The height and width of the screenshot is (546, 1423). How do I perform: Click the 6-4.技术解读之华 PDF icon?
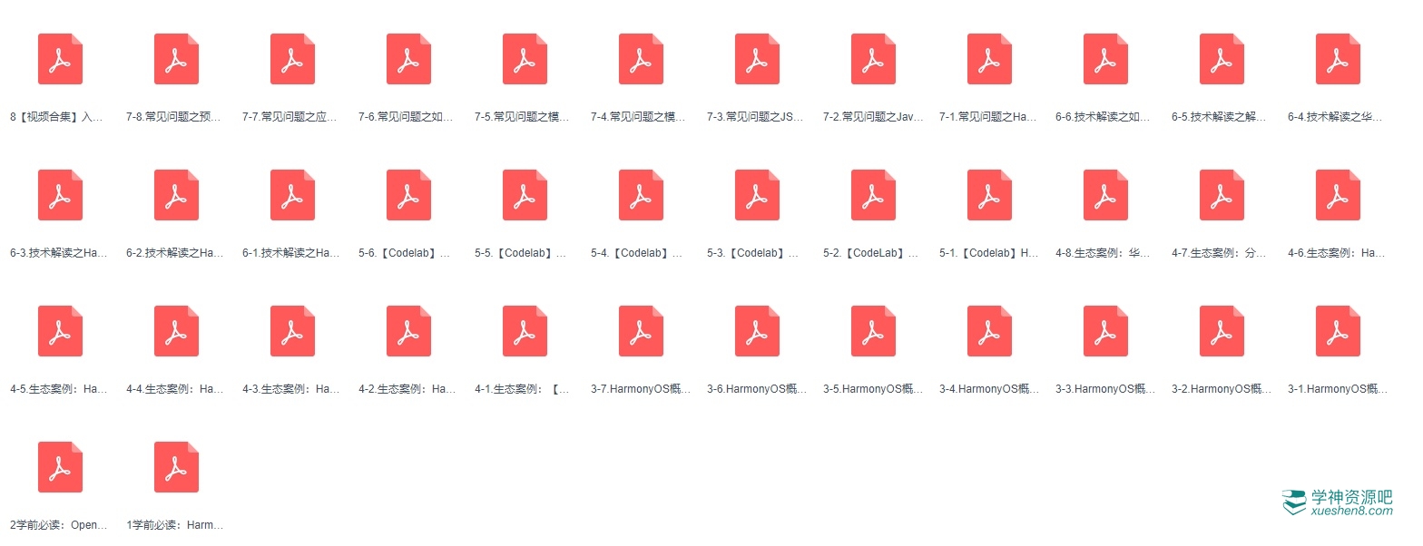point(1338,59)
